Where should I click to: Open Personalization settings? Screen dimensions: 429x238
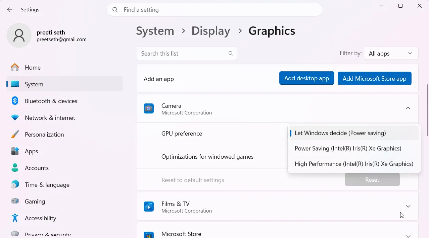tap(64, 134)
